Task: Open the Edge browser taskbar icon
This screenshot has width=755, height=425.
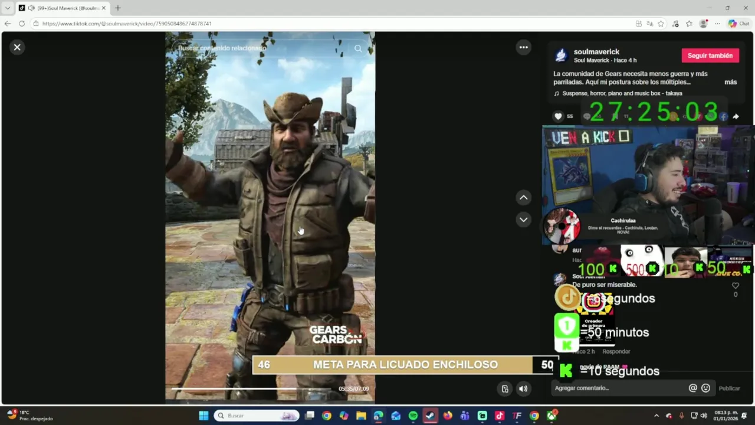Action: click(378, 416)
